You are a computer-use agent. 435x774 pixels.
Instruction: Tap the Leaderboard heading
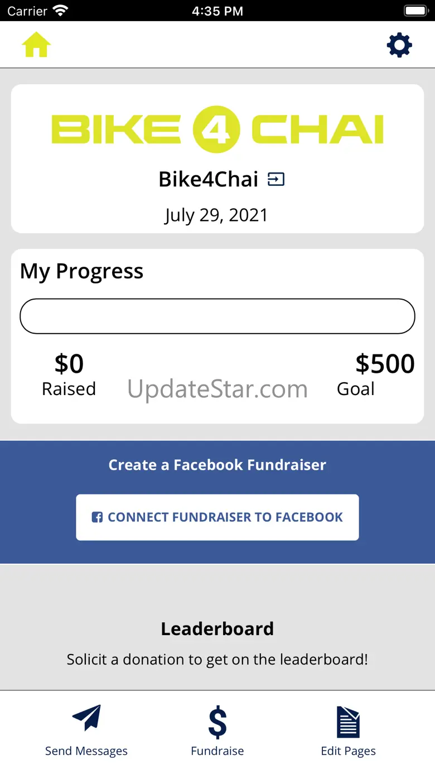pyautogui.click(x=217, y=629)
